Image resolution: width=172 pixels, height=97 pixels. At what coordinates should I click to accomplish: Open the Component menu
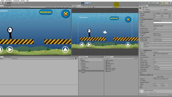(x=16, y=1)
